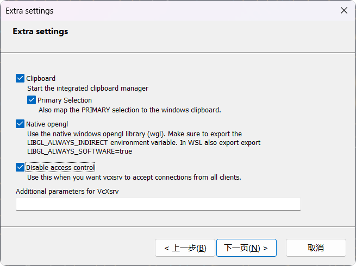Click the Native opengl label text
This screenshot has width=356, height=266.
click(47, 124)
